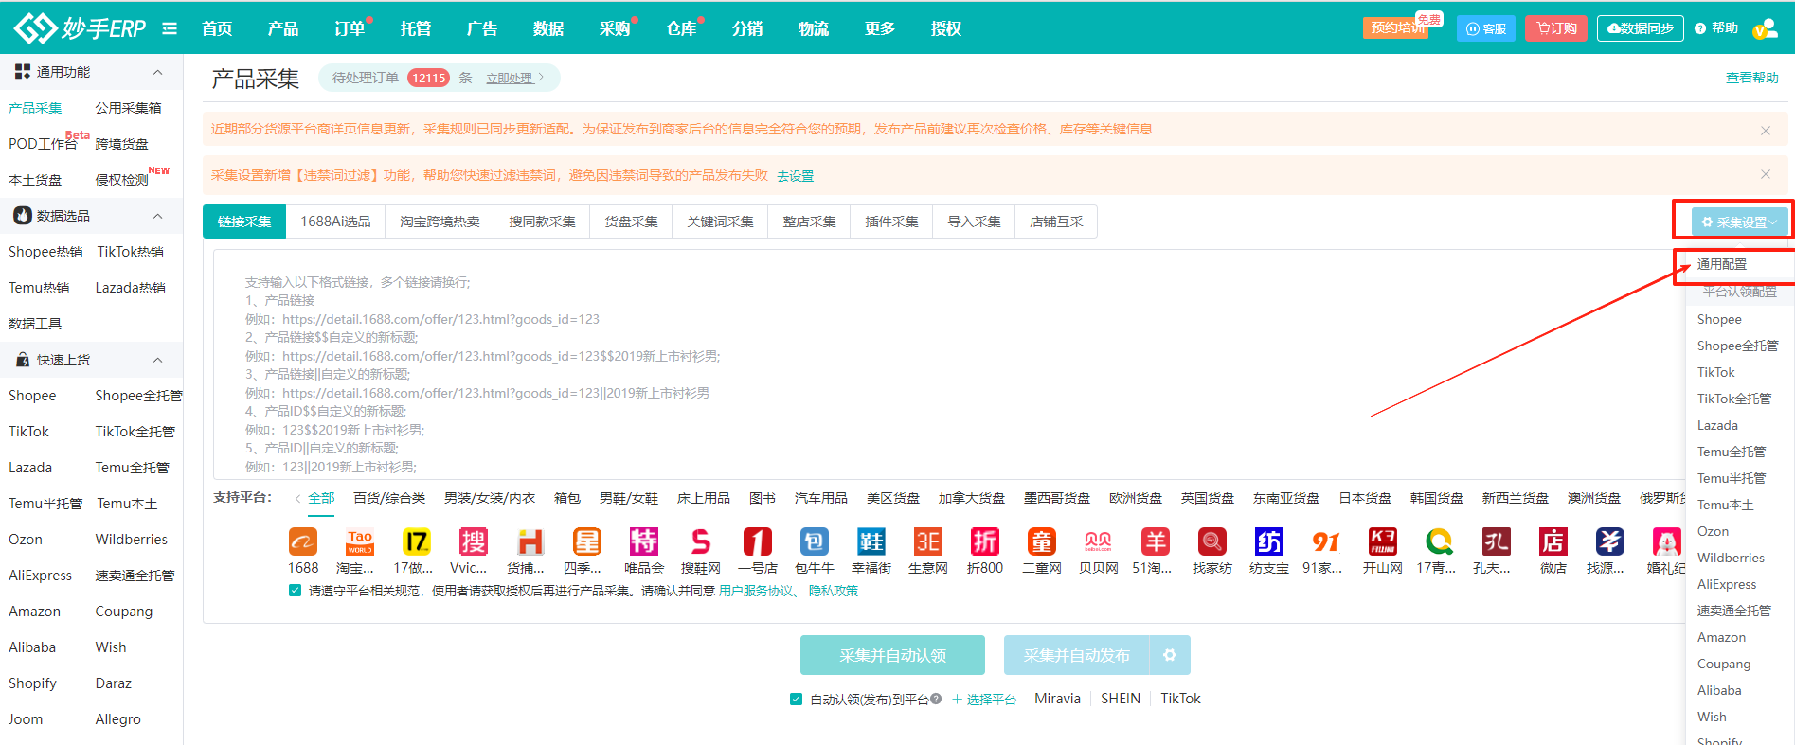Click the user avatar icon
1795x745 pixels.
point(1765,28)
